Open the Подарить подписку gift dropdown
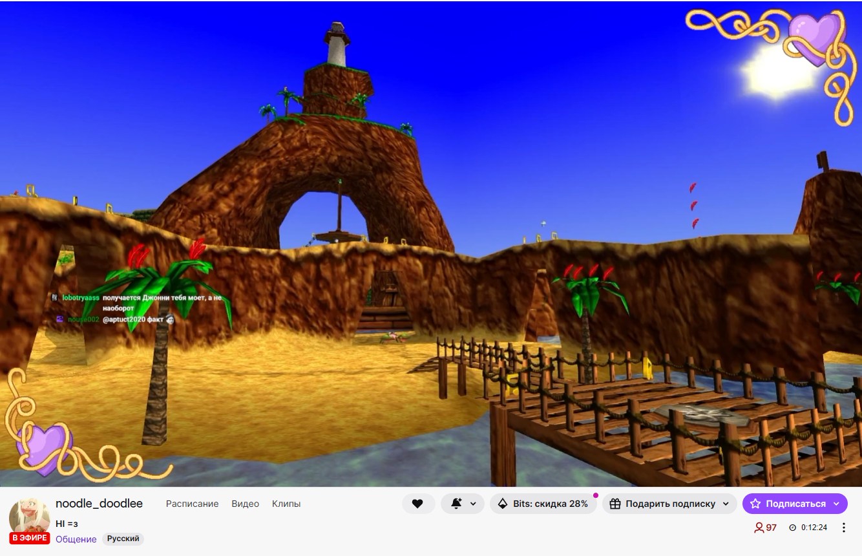This screenshot has height=556, width=862. coord(669,504)
